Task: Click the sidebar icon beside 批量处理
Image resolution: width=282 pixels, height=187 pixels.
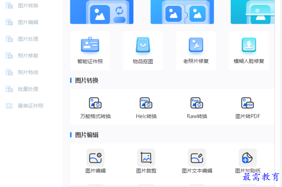Action: pyautogui.click(x=9, y=89)
